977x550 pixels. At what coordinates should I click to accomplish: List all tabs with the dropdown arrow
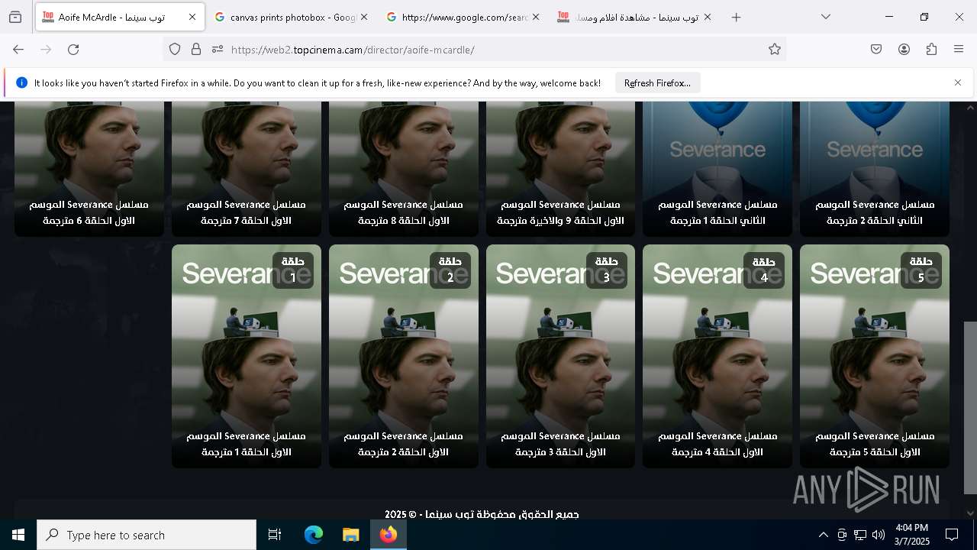point(826,17)
